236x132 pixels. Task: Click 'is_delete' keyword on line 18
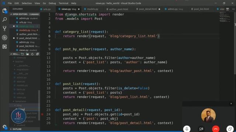click(127, 88)
